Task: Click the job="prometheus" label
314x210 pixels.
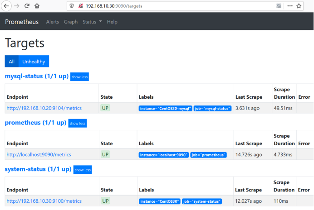Action: 208,155
